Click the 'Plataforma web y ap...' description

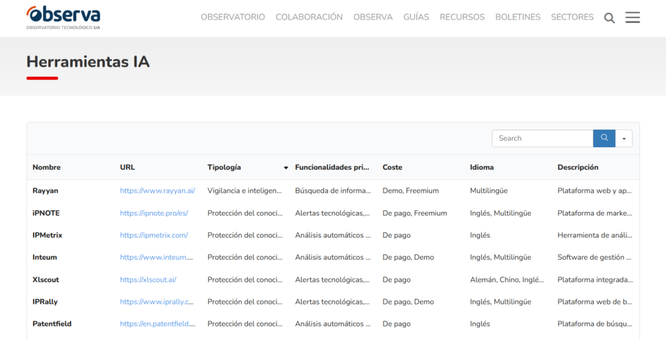pos(594,191)
